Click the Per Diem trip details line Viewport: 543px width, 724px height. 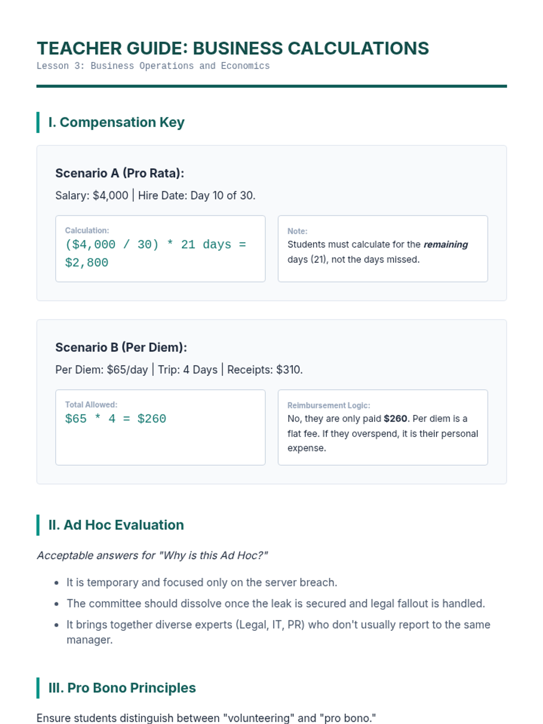coord(179,370)
